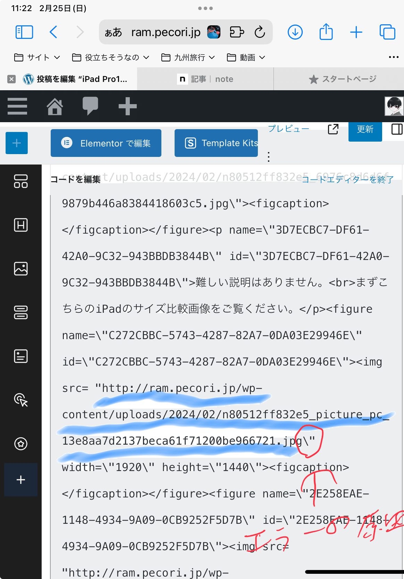Open user profile avatar
The image size is (404, 579).
(394, 106)
